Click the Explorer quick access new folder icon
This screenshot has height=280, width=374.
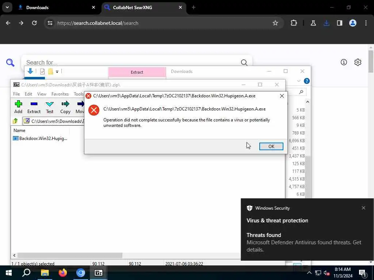pyautogui.click(x=50, y=71)
